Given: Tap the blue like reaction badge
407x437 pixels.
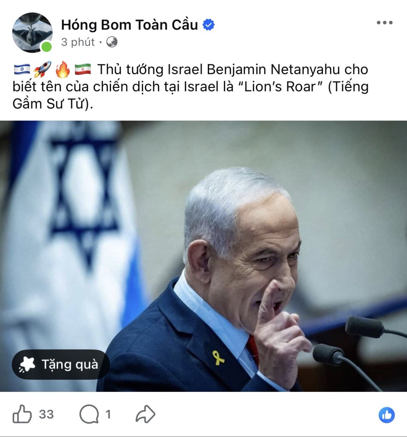Looking at the screenshot, I should click(x=387, y=415).
